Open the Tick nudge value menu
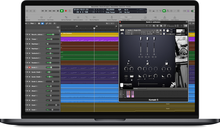This screenshot has width=220, height=128. click(126, 17)
